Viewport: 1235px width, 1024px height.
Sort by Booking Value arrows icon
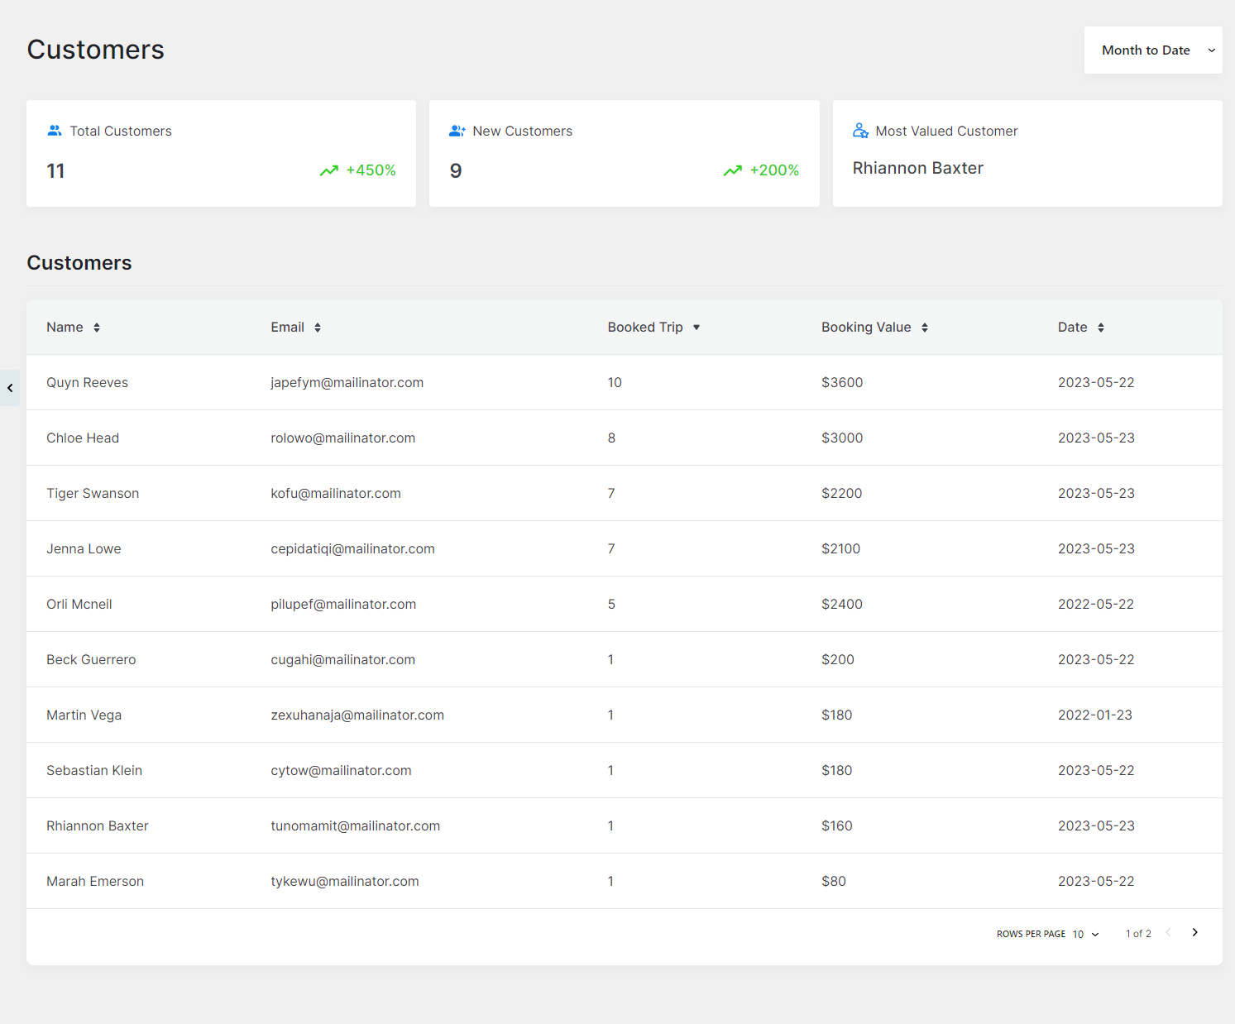(x=925, y=328)
